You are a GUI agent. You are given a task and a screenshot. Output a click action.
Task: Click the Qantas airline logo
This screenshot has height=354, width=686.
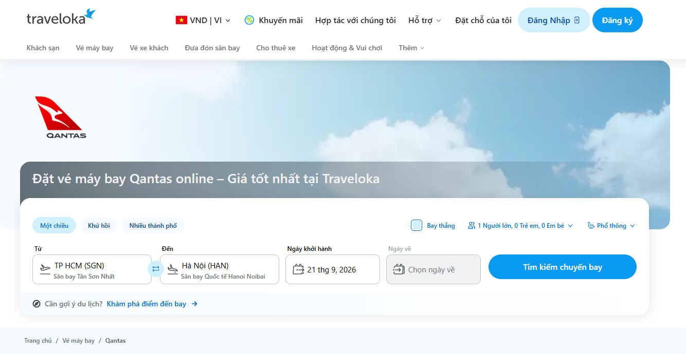coord(60,117)
